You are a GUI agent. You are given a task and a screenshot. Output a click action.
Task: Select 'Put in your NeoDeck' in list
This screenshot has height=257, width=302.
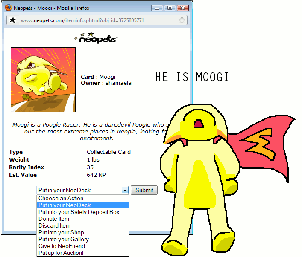tap(82, 205)
